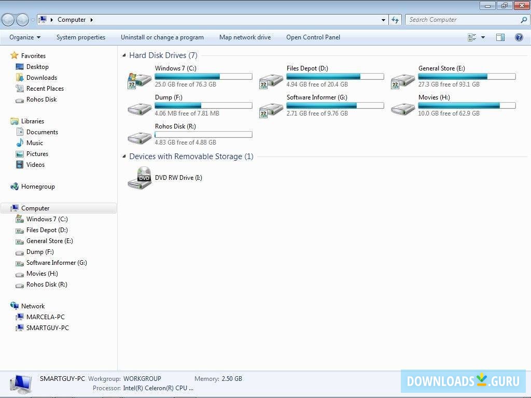Select General Store (E:) in navigation tree
The image size is (531, 398).
coord(49,240)
